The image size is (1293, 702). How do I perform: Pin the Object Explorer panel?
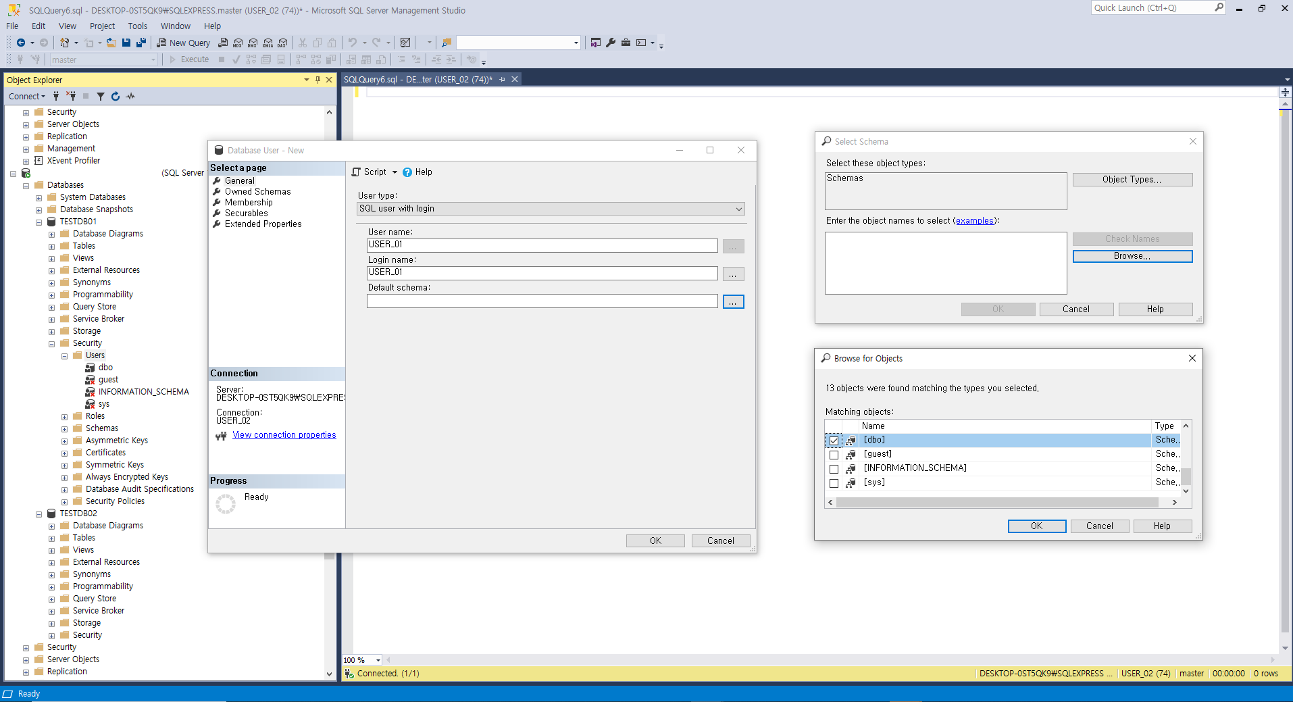(318, 80)
